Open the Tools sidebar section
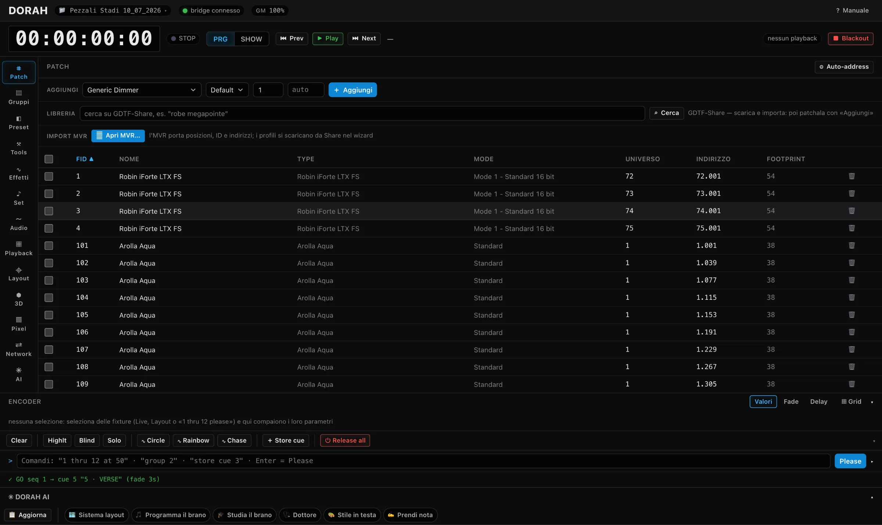The image size is (882, 525). [x=19, y=148]
